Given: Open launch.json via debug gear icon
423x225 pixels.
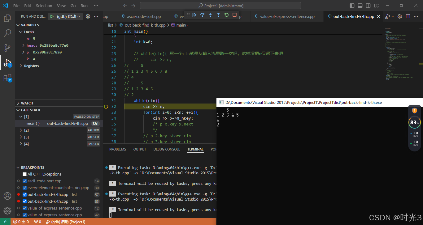Looking at the screenshot, I should pos(88,16).
